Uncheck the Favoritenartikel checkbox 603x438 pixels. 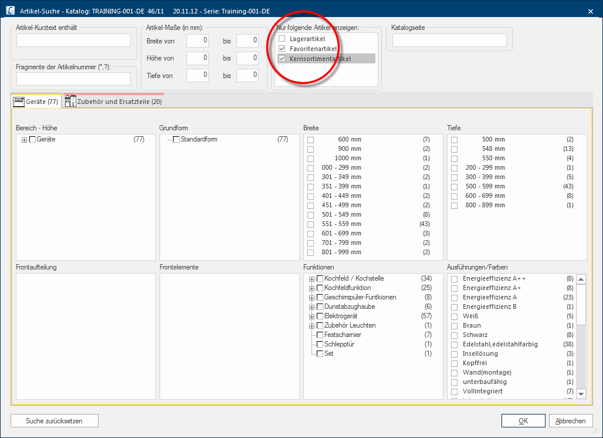coord(282,49)
